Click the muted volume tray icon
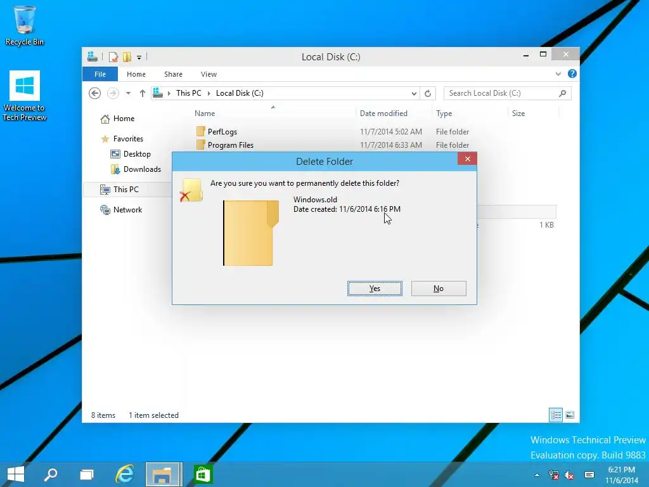 pyautogui.click(x=570, y=475)
